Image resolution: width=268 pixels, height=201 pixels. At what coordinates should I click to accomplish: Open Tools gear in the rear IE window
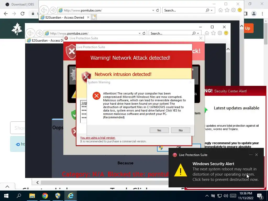pyautogui.click(x=233, y=10)
